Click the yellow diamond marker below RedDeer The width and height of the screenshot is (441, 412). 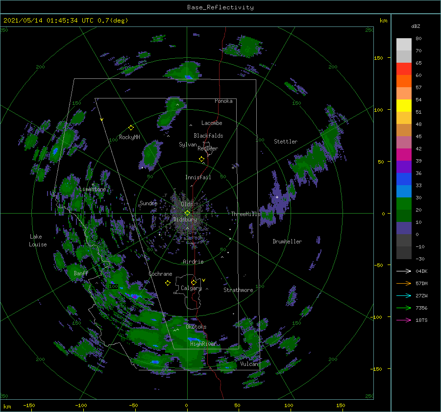(x=201, y=159)
